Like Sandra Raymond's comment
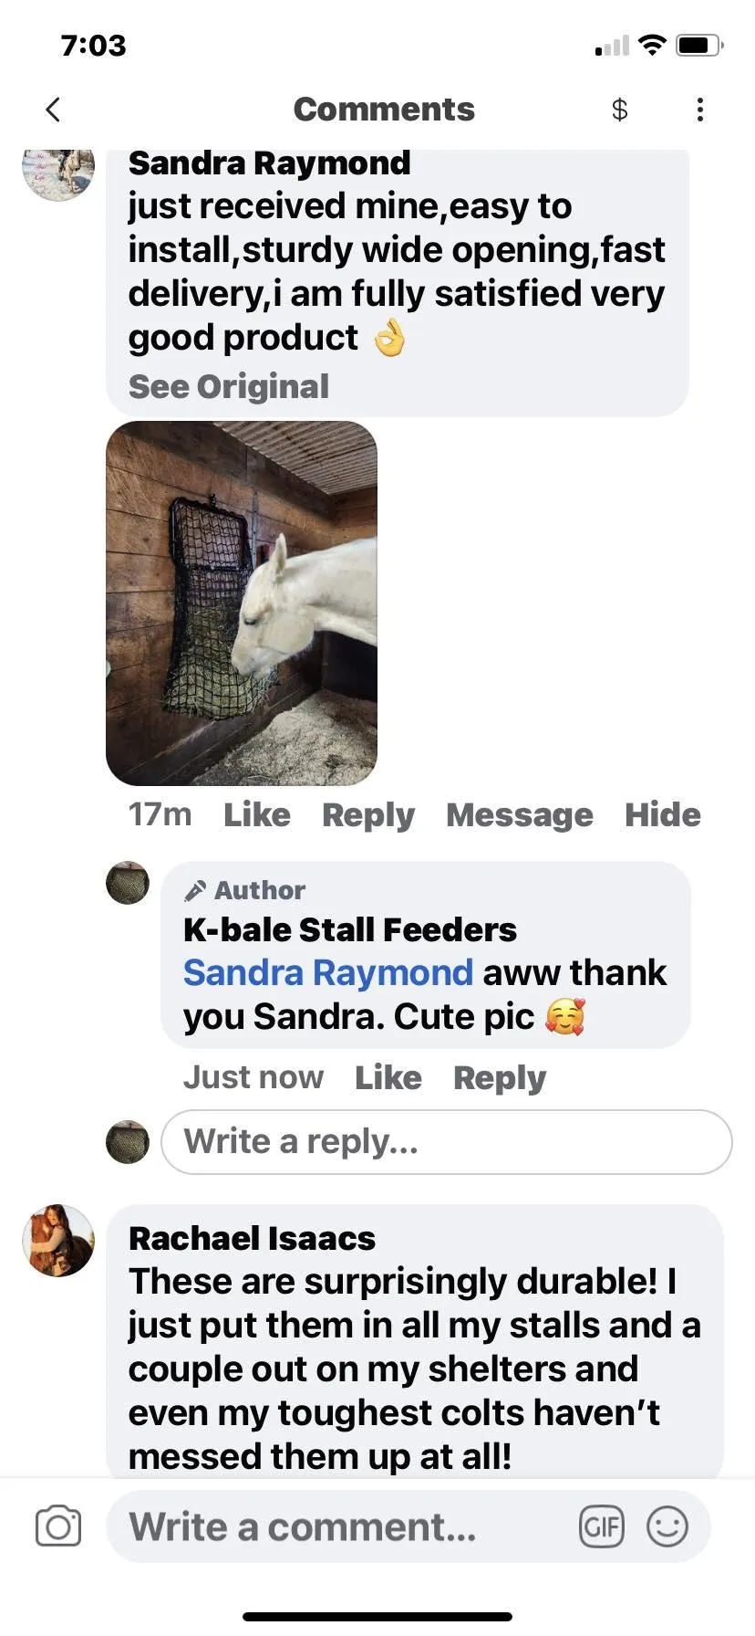This screenshot has width=755, height=1636. click(257, 814)
